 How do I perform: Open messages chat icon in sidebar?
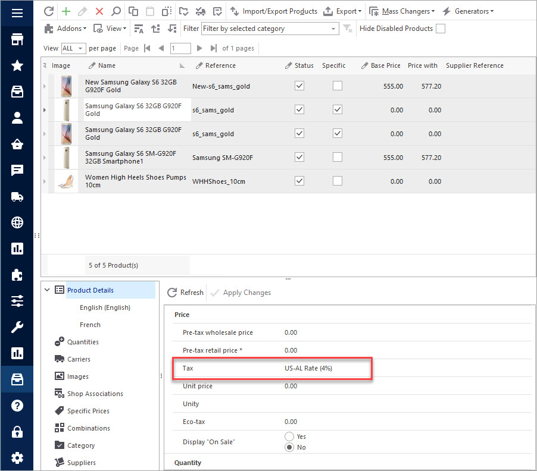coord(17,170)
